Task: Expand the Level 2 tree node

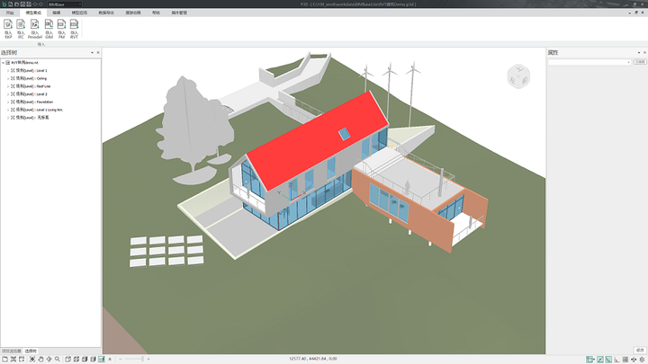Action: (7, 94)
